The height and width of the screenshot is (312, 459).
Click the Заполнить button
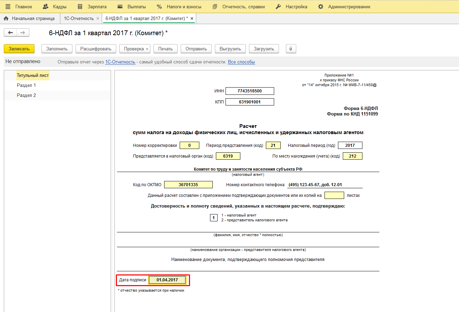(57, 49)
